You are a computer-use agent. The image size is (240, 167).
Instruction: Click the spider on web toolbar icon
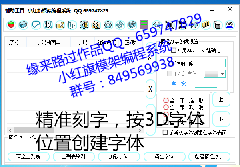pyautogui.click(x=230, y=25)
